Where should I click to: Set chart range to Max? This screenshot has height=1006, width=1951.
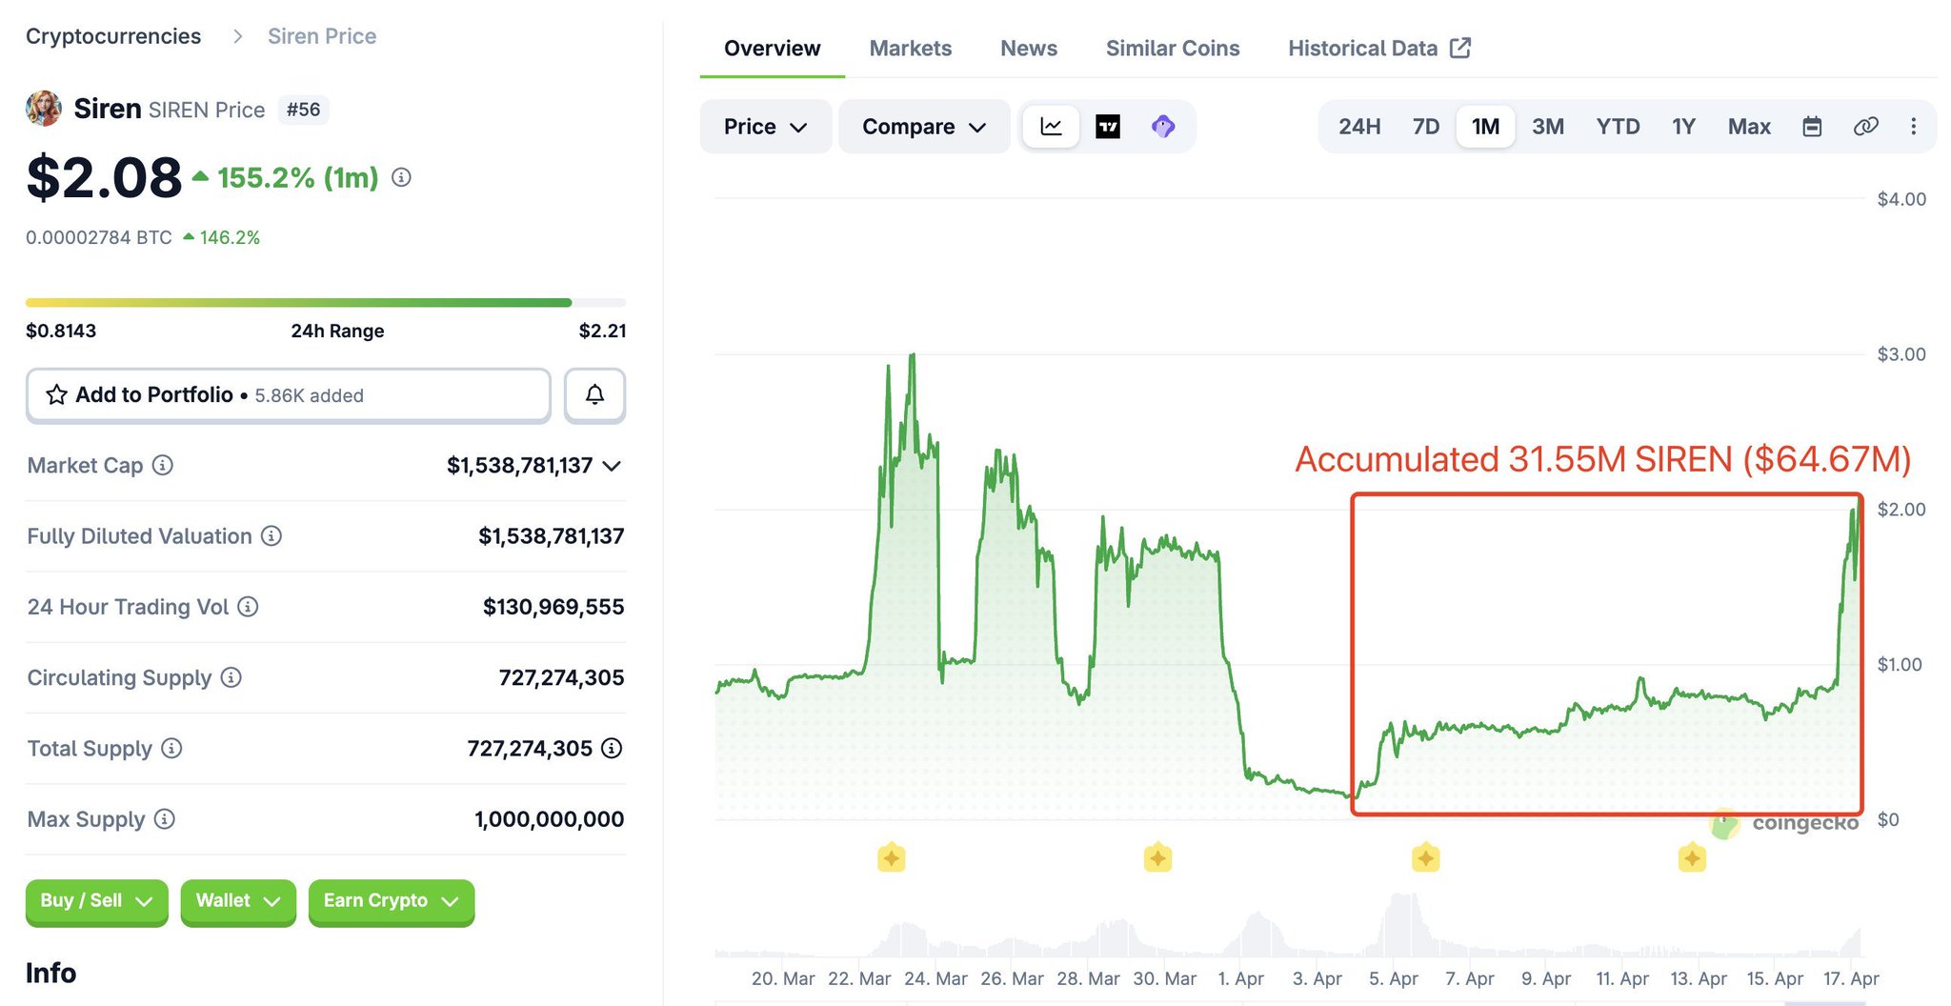[1748, 127]
